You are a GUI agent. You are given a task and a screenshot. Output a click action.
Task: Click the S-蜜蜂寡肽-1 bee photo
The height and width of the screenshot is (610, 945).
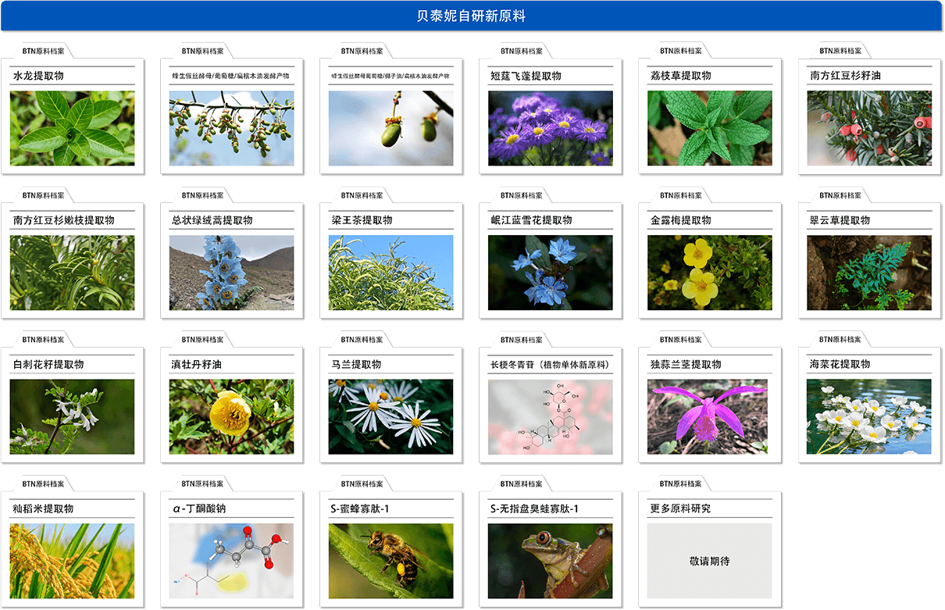tap(391, 561)
